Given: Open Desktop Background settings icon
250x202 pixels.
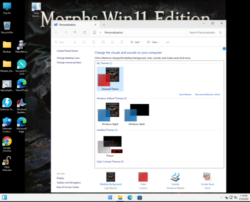Looking at the screenshot, I should coord(110,177).
